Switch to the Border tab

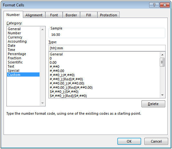click(71, 15)
